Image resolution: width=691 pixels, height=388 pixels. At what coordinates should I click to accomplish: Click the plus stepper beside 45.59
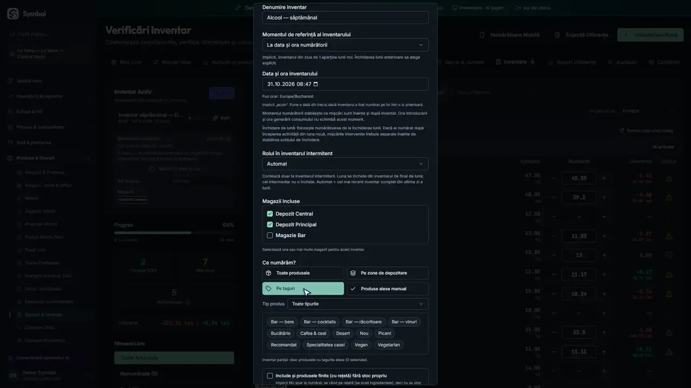[604, 178]
